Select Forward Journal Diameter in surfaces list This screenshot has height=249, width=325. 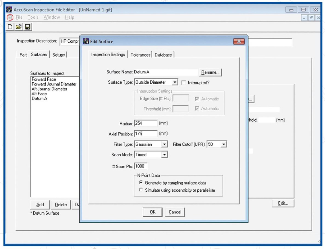54,84
